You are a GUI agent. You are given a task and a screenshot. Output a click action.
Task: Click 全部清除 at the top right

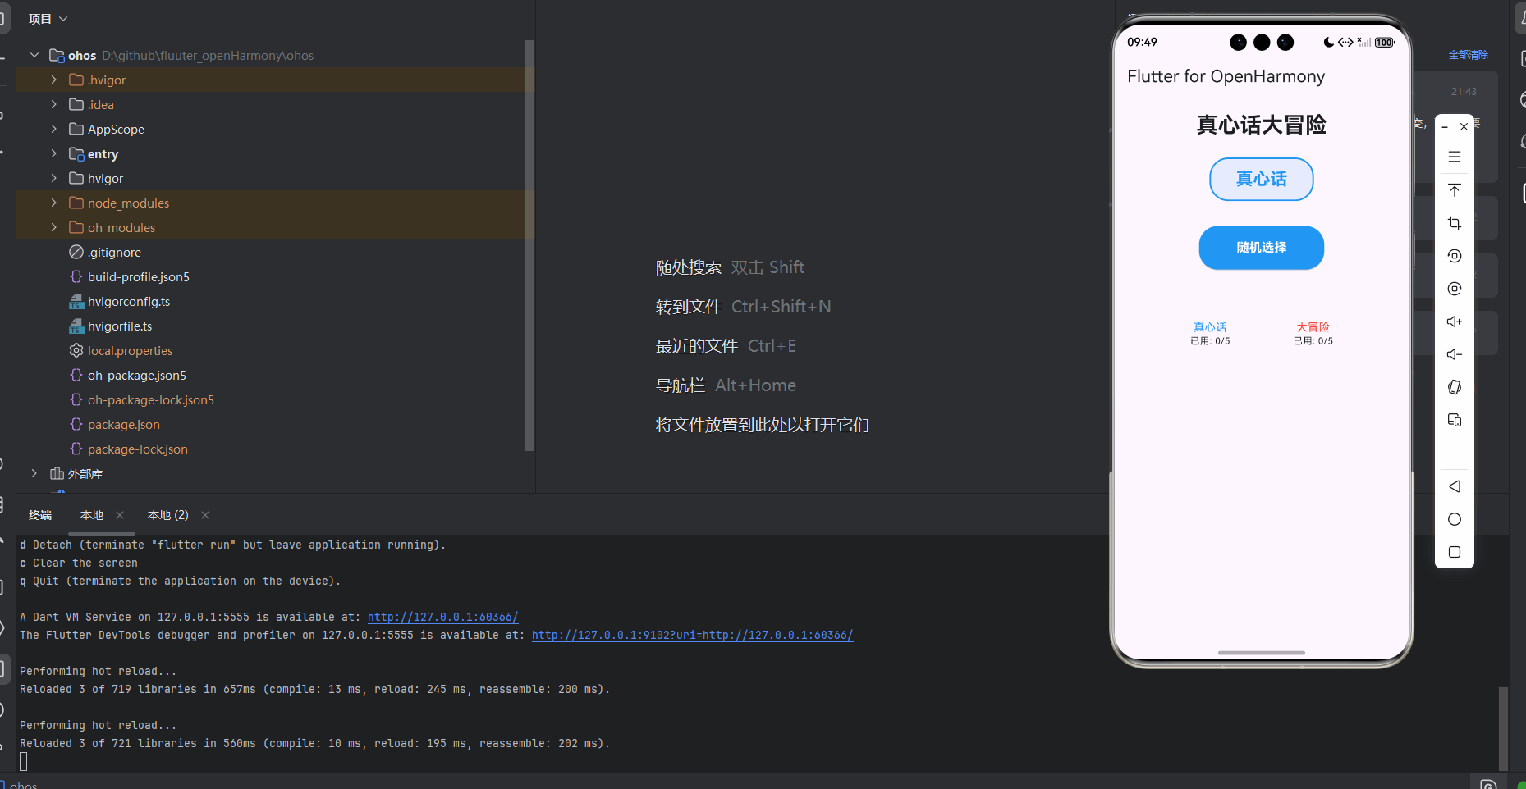1469,54
